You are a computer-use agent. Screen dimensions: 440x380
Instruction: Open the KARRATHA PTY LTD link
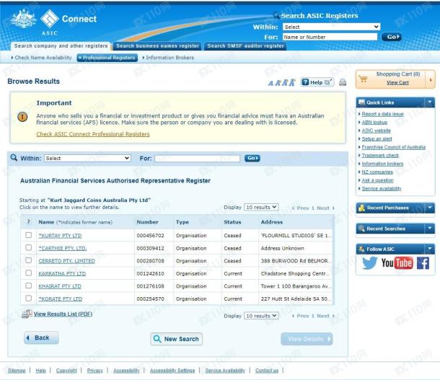62,273
